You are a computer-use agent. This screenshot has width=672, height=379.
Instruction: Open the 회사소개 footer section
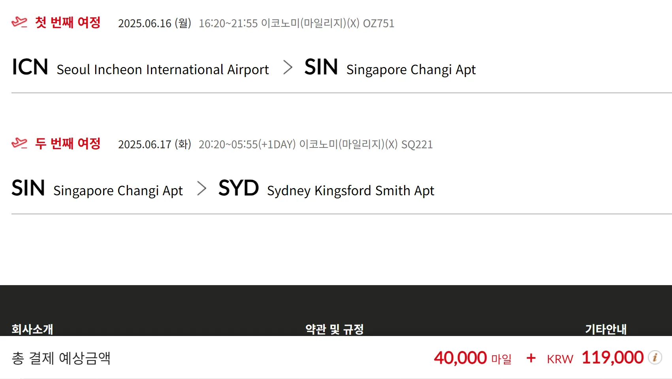coord(32,329)
